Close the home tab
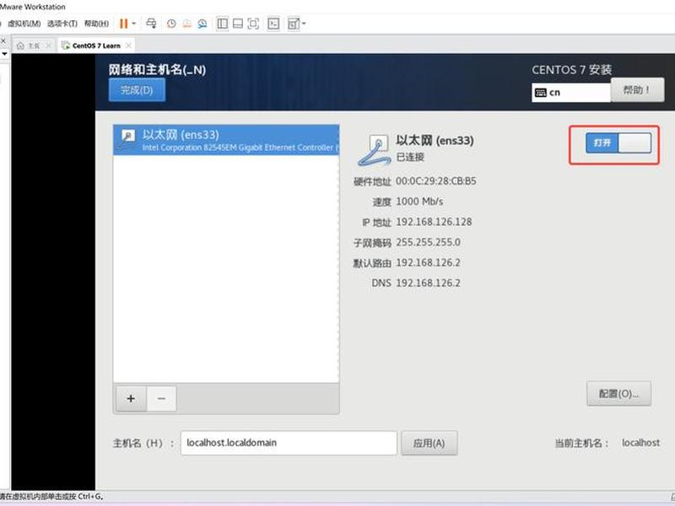 coord(49,46)
